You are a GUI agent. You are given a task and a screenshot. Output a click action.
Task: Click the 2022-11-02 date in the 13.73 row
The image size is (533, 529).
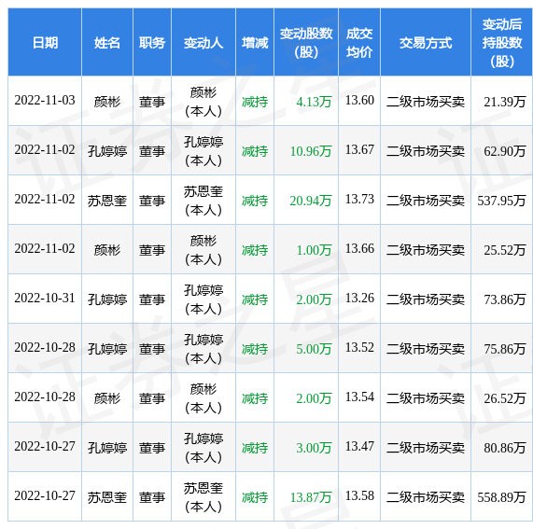coord(45,199)
